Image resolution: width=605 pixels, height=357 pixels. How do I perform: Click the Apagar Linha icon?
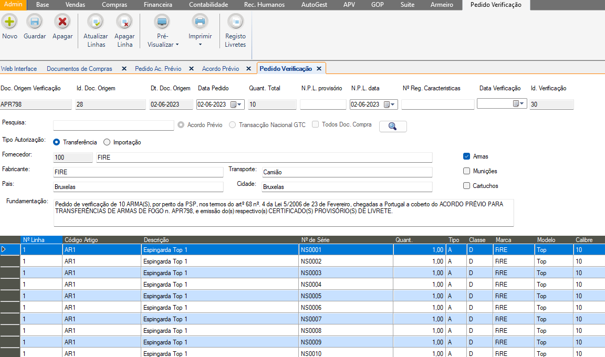click(125, 22)
